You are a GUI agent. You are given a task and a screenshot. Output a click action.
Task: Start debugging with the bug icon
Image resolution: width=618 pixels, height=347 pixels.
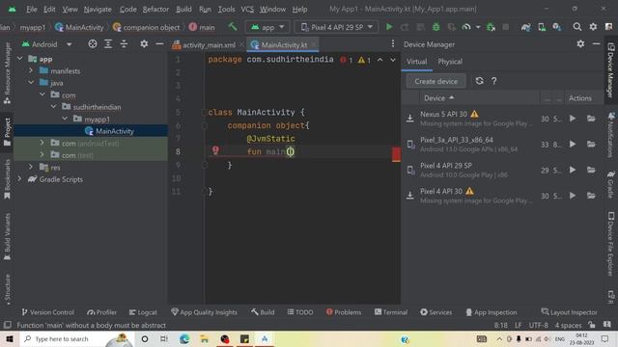[435, 27]
